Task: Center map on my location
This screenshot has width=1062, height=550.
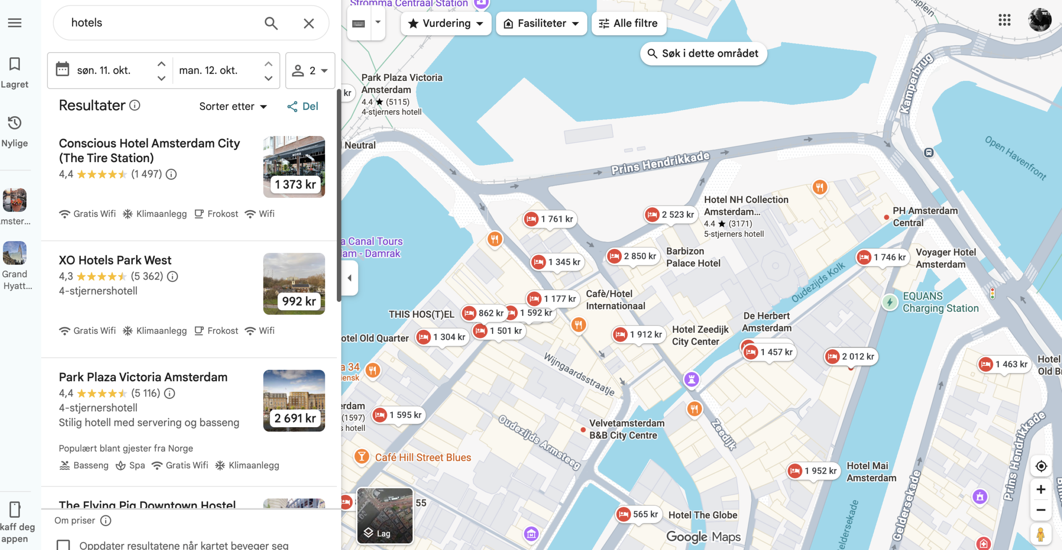Action: pos(1041,466)
